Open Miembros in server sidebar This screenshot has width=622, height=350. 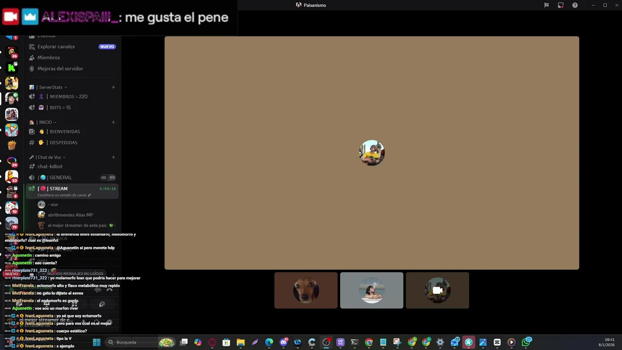click(x=49, y=58)
